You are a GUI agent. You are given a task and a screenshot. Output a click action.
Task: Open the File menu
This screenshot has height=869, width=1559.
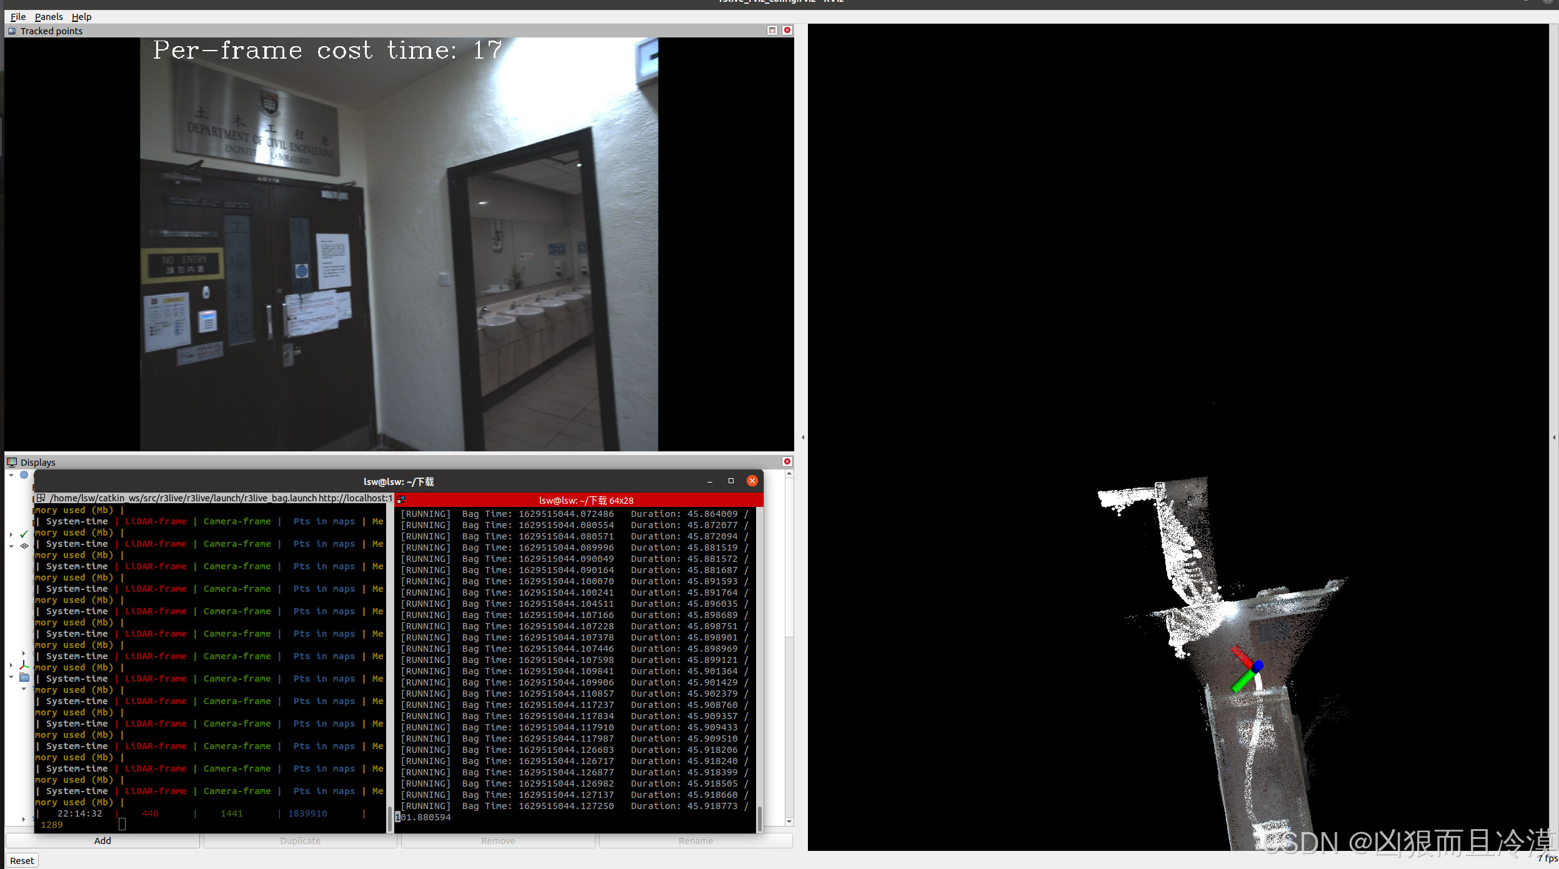18,17
